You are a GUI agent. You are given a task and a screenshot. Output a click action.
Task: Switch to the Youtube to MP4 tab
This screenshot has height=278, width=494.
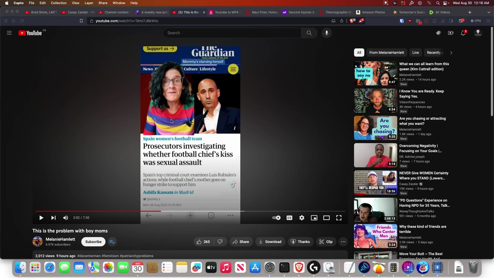pos(225,12)
